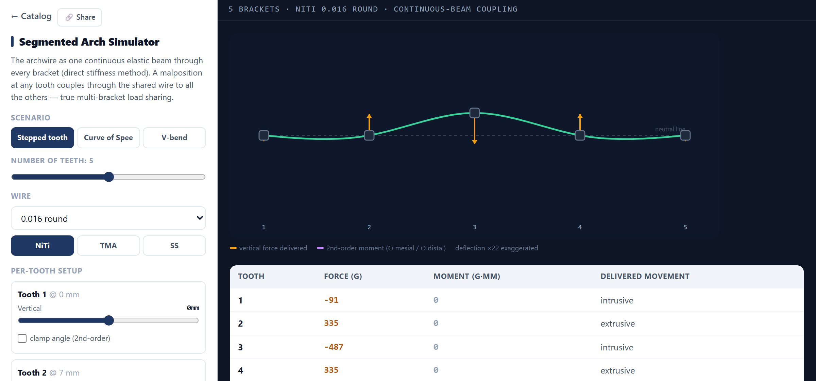Click the 0mm value for Tooth 1
Viewport: 816px width, 381px height.
click(x=193, y=308)
